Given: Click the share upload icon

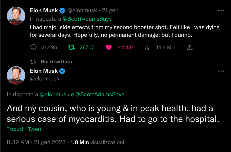Looking at the screenshot, I should (190, 47).
